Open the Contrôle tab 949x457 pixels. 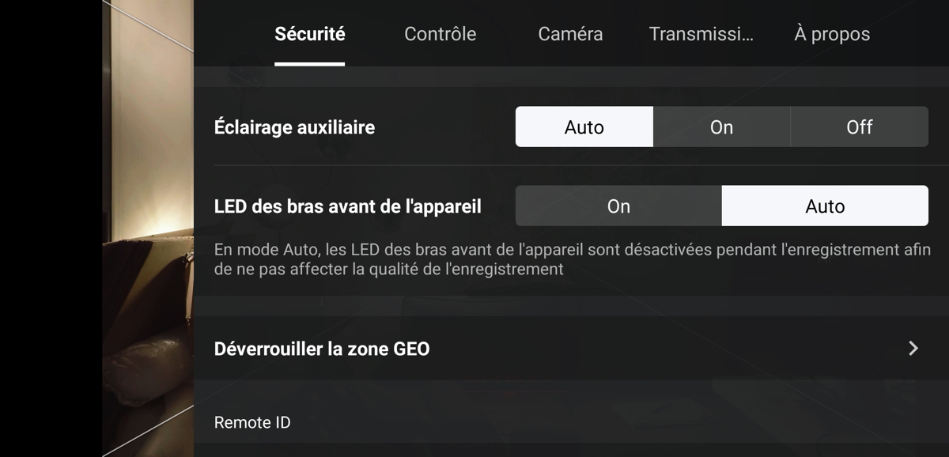(440, 34)
